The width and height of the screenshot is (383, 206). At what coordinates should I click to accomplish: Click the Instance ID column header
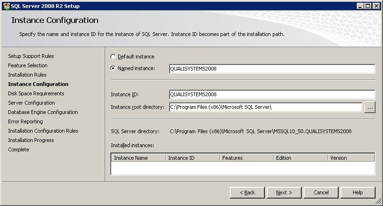tap(192, 158)
